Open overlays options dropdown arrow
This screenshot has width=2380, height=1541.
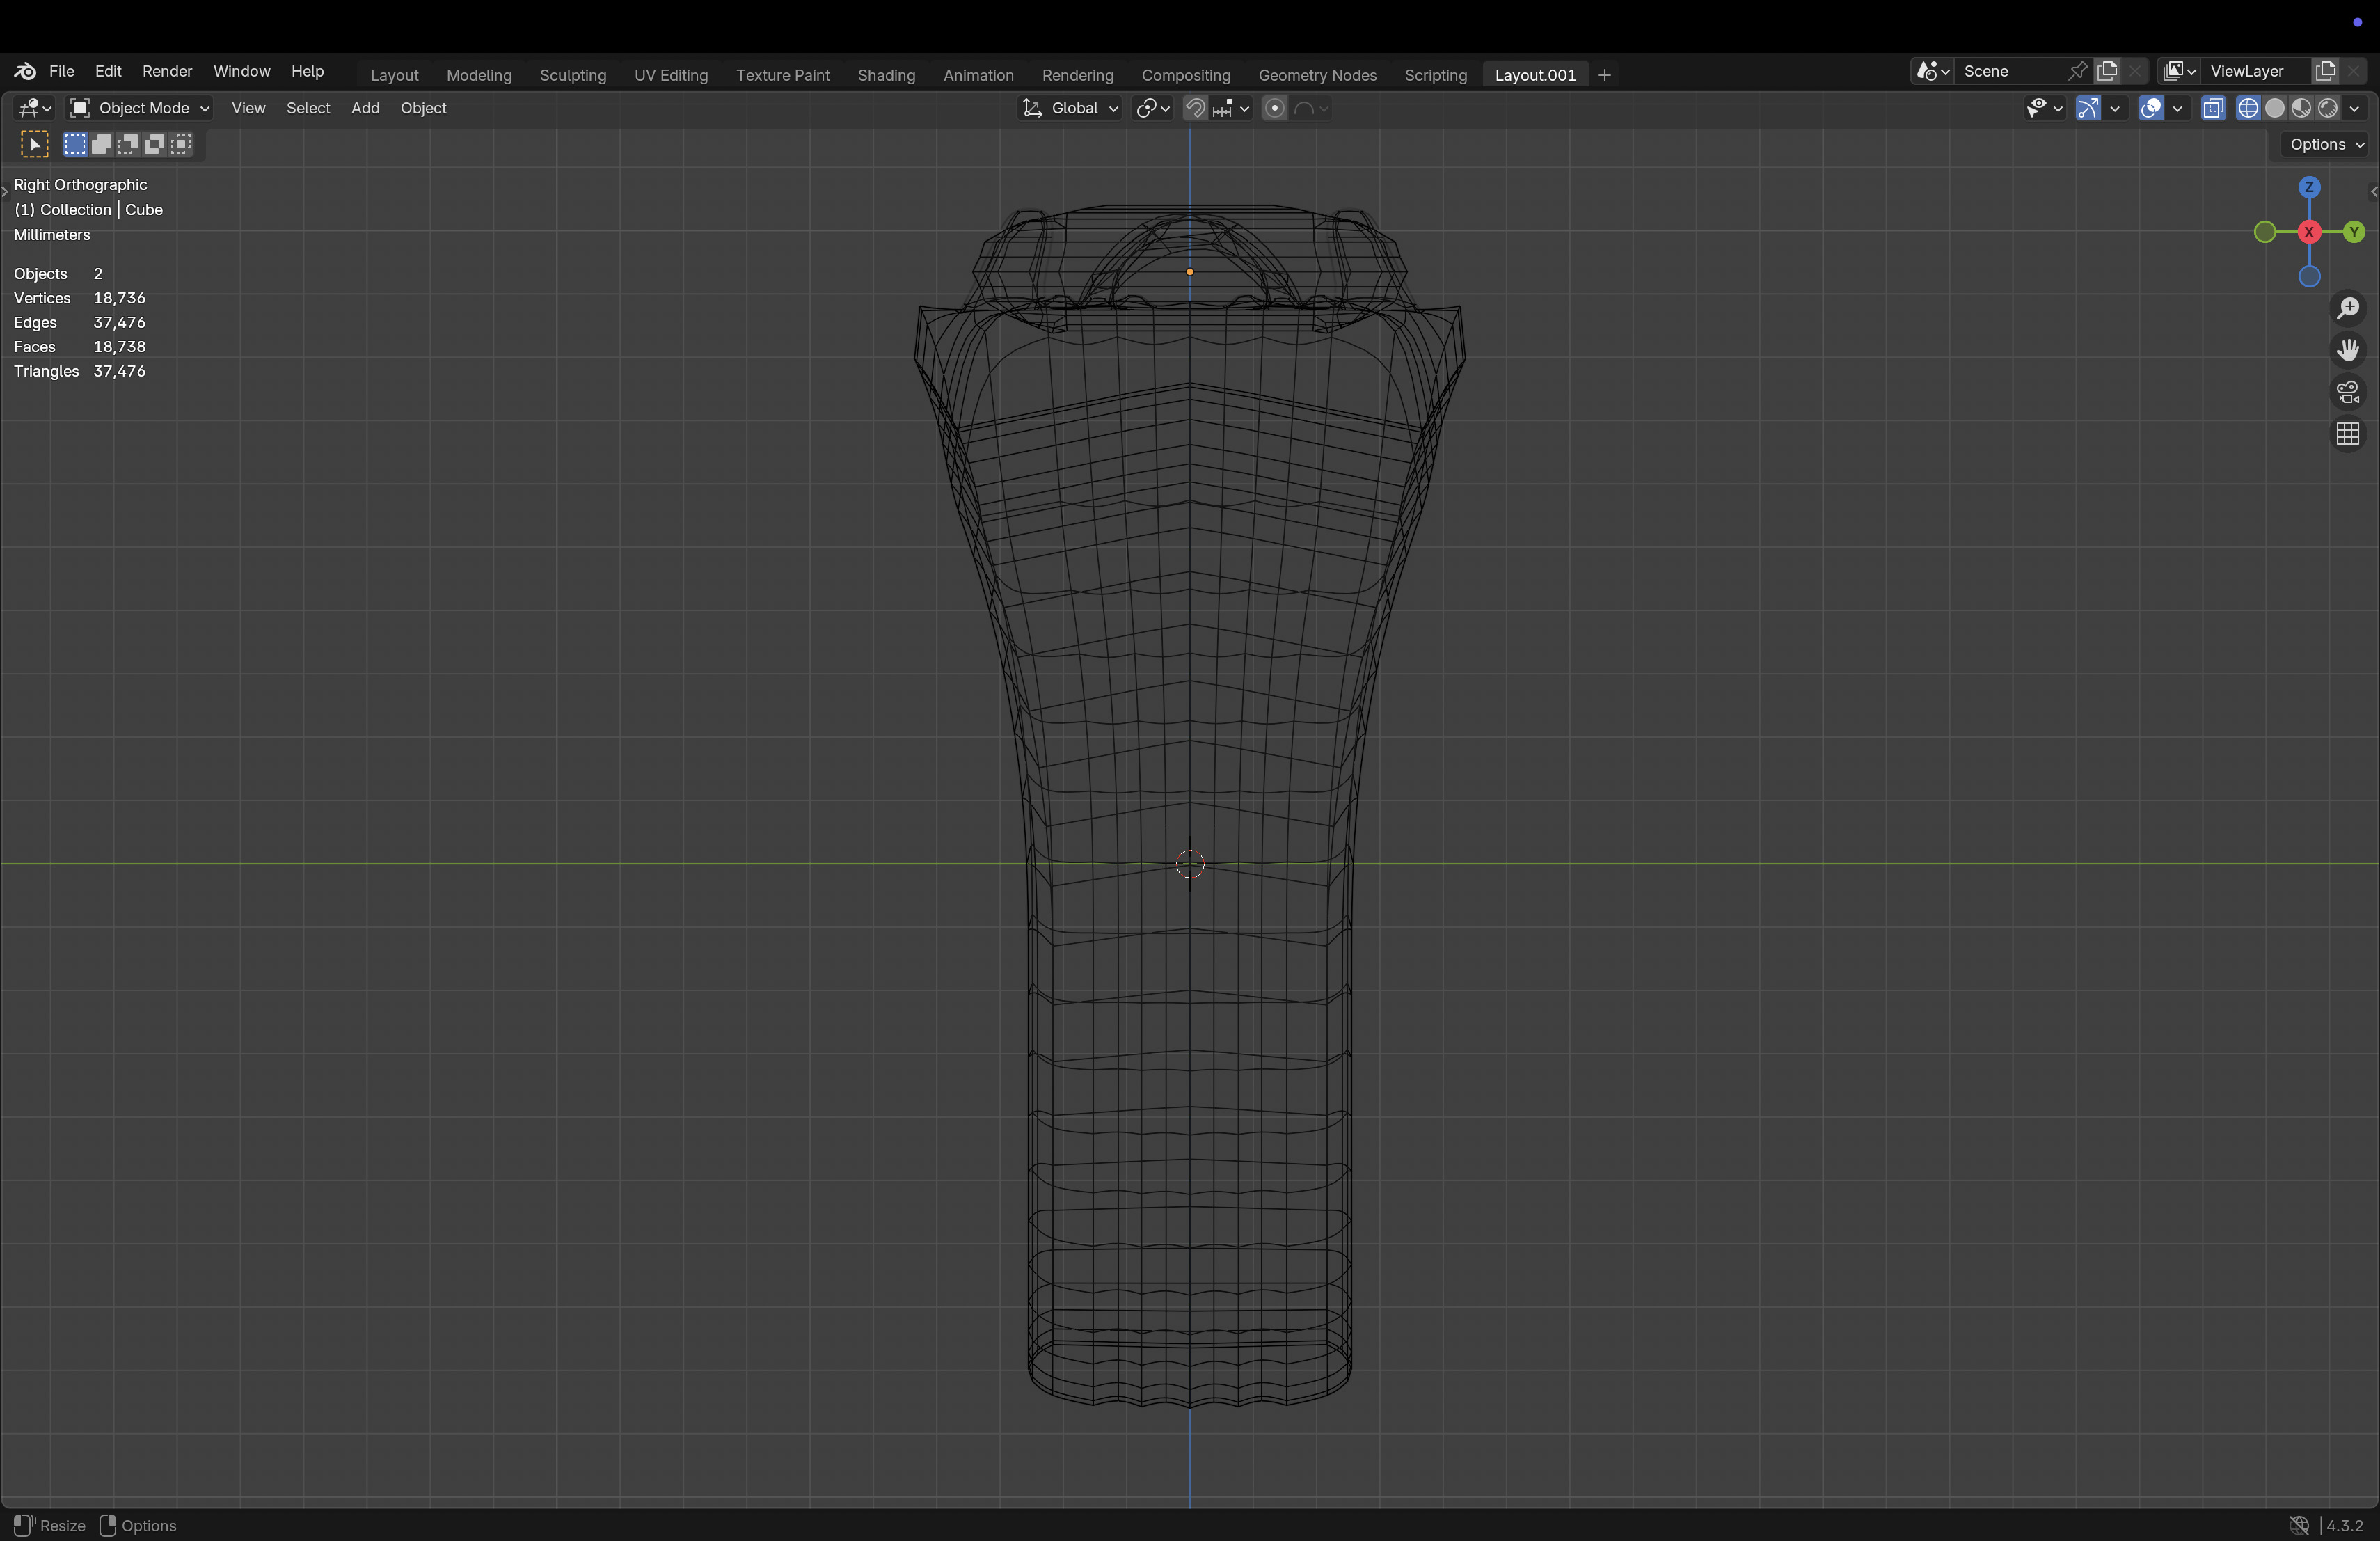[2177, 108]
